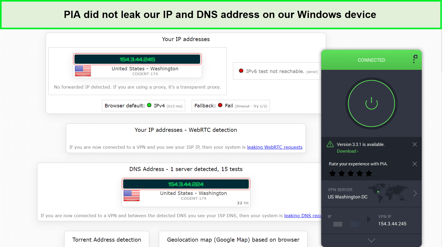This screenshot has width=443, height=247.
Task: Click the CONNECTED status header
Action: pyautogui.click(x=371, y=60)
